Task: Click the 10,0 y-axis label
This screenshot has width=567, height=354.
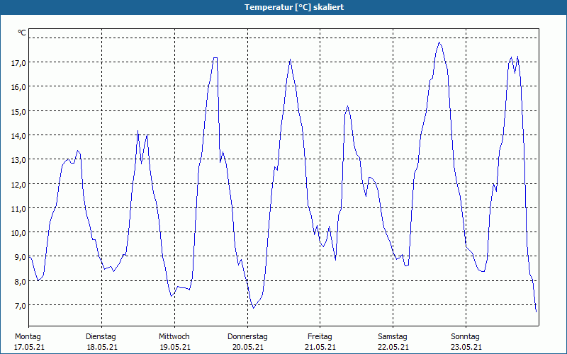Action: tap(19, 233)
